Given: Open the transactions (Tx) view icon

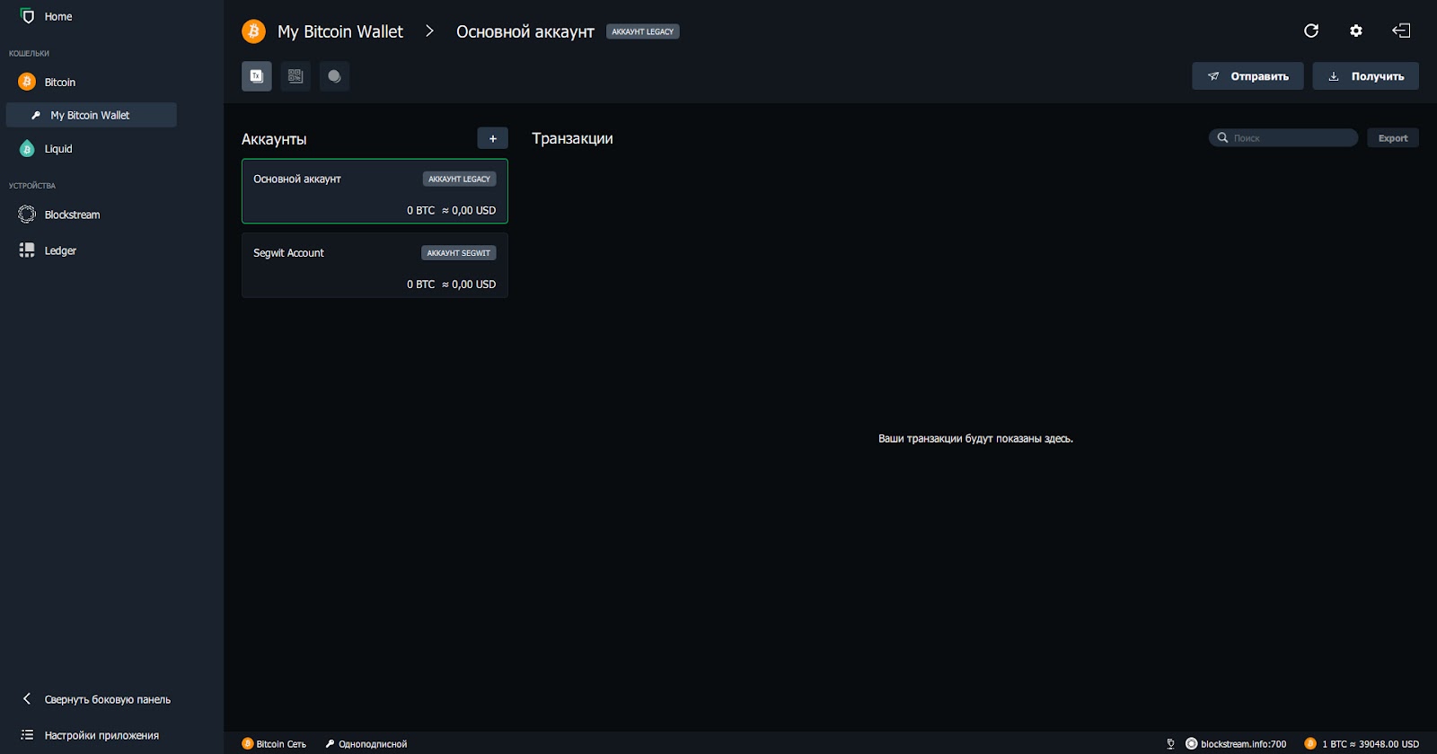Looking at the screenshot, I should tap(256, 76).
